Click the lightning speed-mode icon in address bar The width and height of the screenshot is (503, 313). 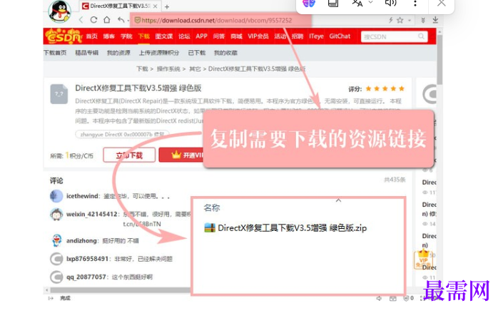click(x=391, y=20)
